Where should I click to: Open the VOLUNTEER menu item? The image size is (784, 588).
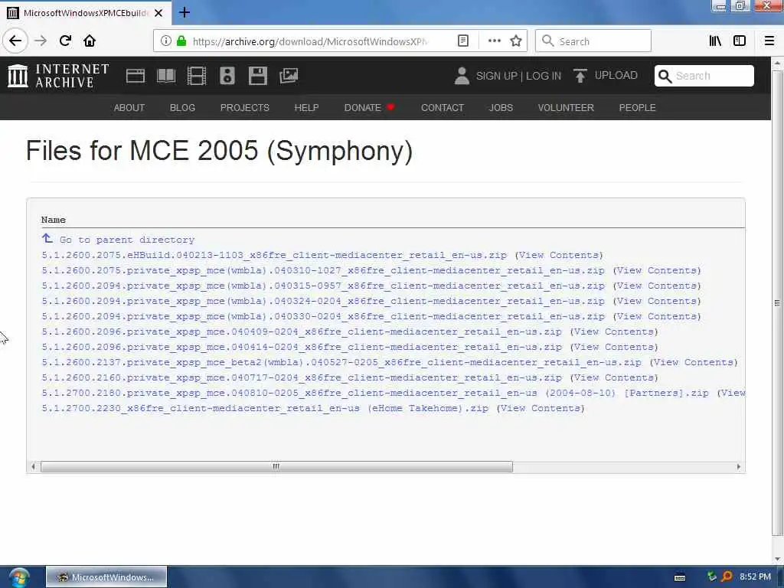click(x=566, y=107)
